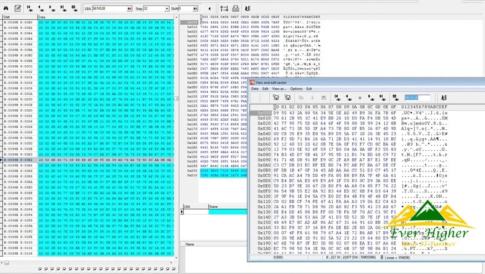This screenshot has width=485, height=274.
Task: Open the Edit menu
Action: point(265,89)
